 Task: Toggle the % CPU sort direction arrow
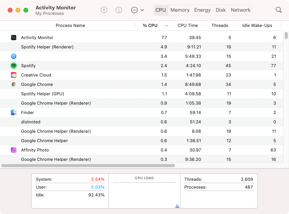[166, 26]
